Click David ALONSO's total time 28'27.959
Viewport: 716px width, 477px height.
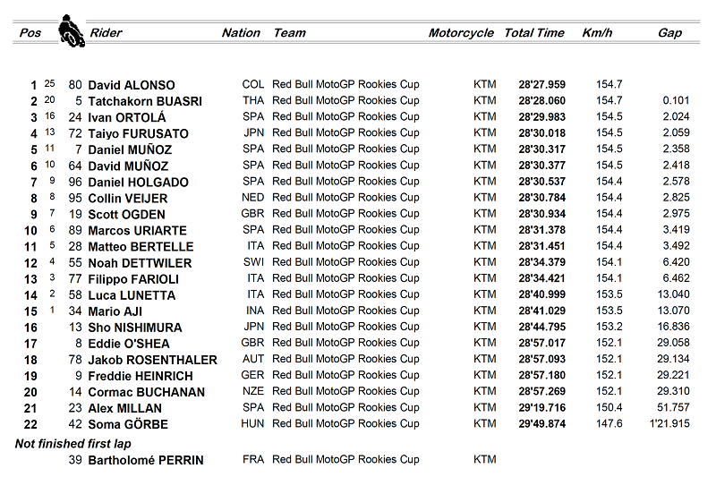(x=541, y=85)
